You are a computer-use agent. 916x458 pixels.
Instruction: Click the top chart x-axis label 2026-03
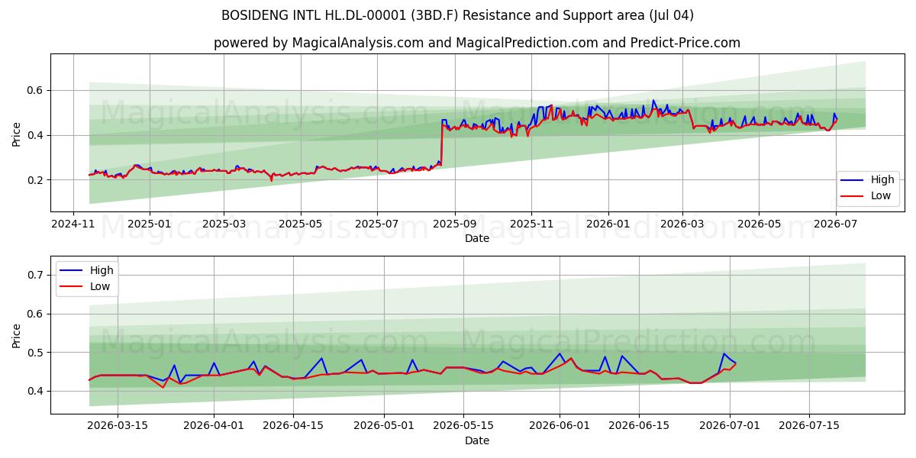click(x=682, y=224)
